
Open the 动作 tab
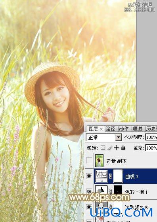pos(124,129)
